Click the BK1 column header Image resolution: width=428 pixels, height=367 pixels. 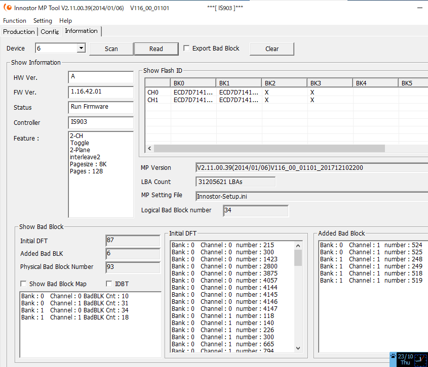pyautogui.click(x=239, y=83)
